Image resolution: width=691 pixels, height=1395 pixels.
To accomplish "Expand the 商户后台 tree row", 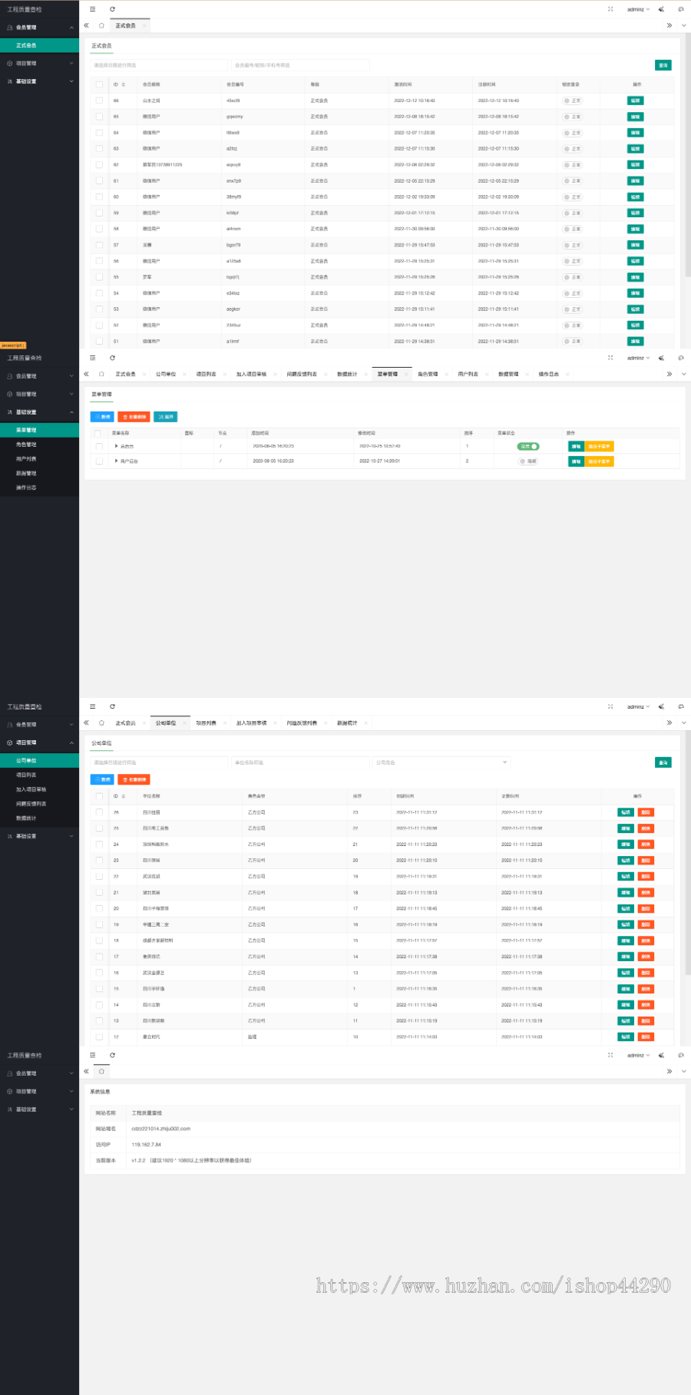I will [117, 461].
